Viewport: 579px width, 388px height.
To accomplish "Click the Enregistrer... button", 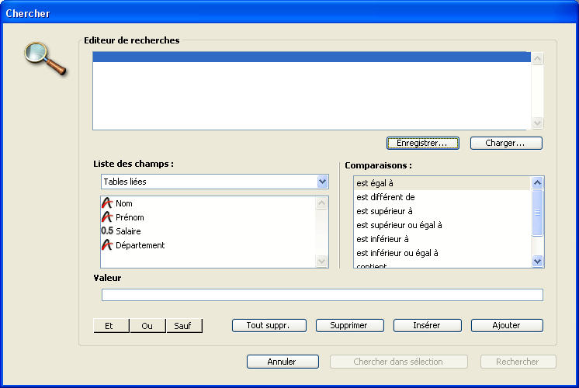I will point(422,144).
